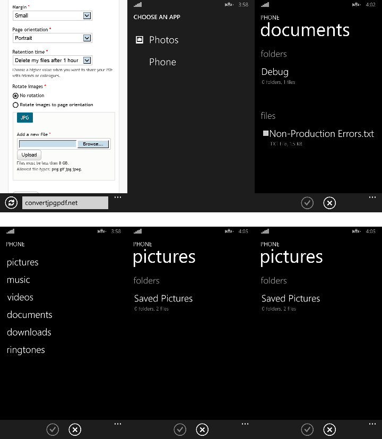
Task: Tap the convertjpgpdf.net address field
Action: [x=66, y=203]
